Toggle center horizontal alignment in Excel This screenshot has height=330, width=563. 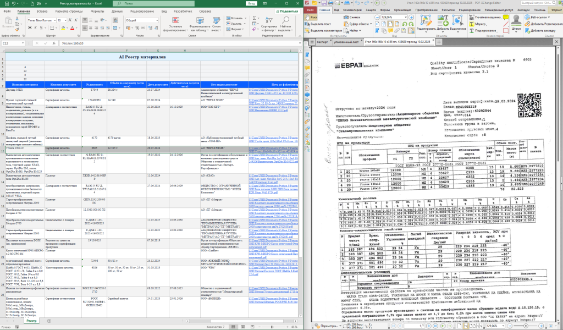[91, 28]
